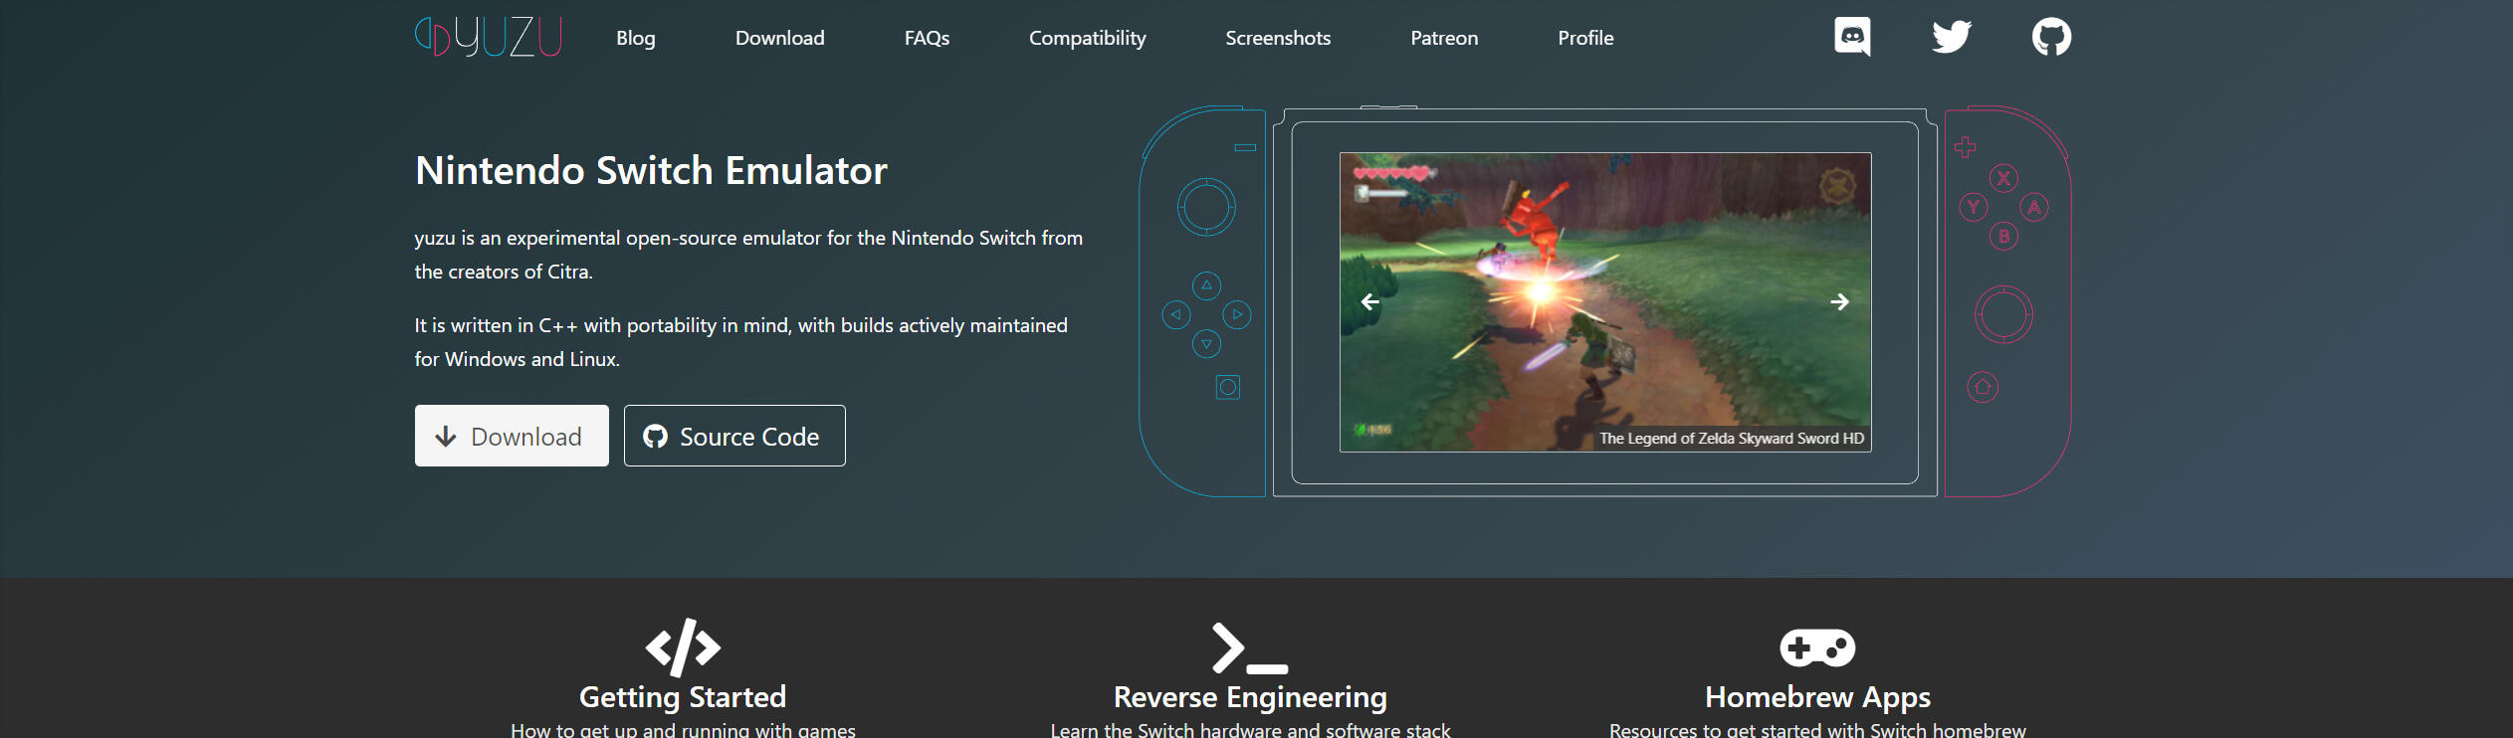Open the Compatibility page
2513x738 pixels.
pos(1088,38)
